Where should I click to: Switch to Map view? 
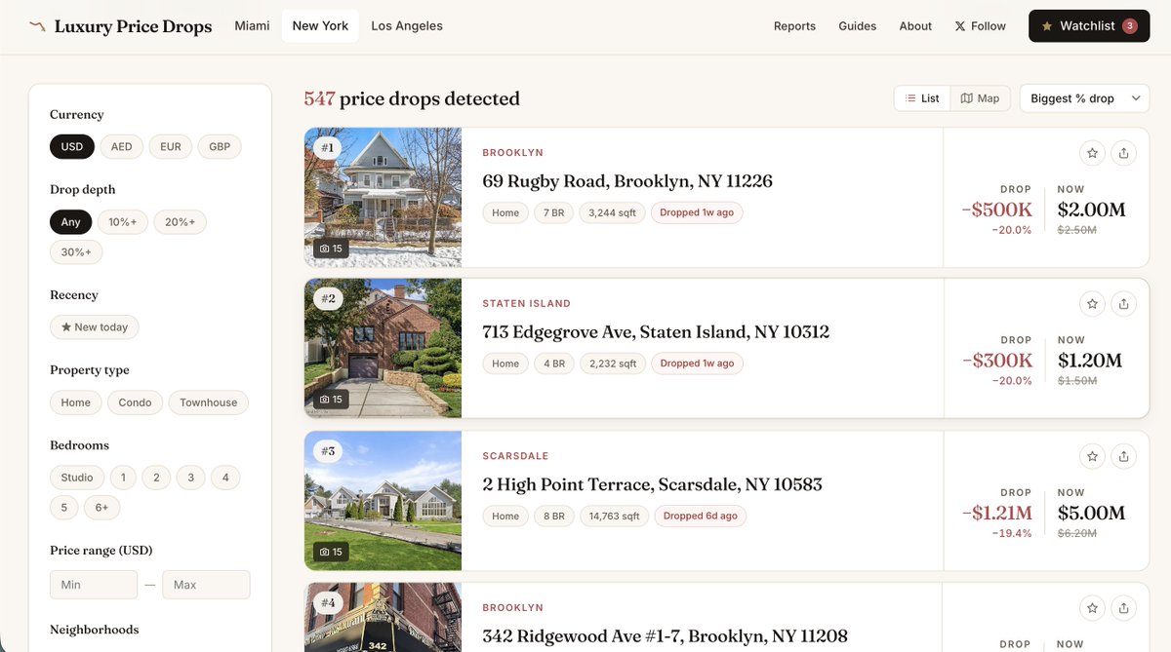coord(980,98)
